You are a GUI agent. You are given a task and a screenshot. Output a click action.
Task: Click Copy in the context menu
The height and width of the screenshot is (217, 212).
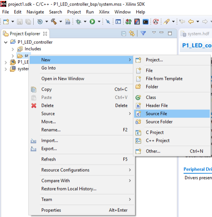[x=82, y=90]
